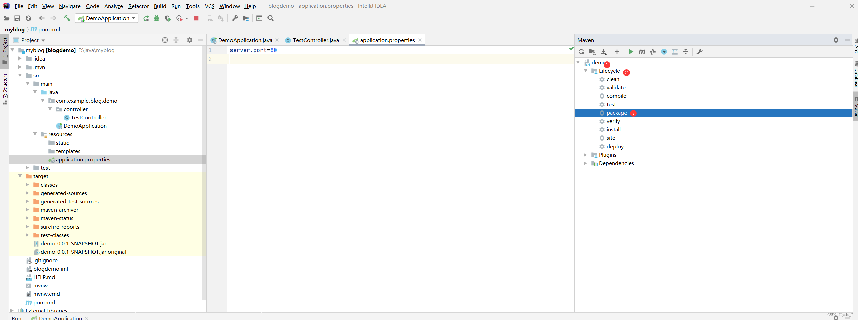
Task: Stop the running app with red square
Action: pyautogui.click(x=196, y=18)
